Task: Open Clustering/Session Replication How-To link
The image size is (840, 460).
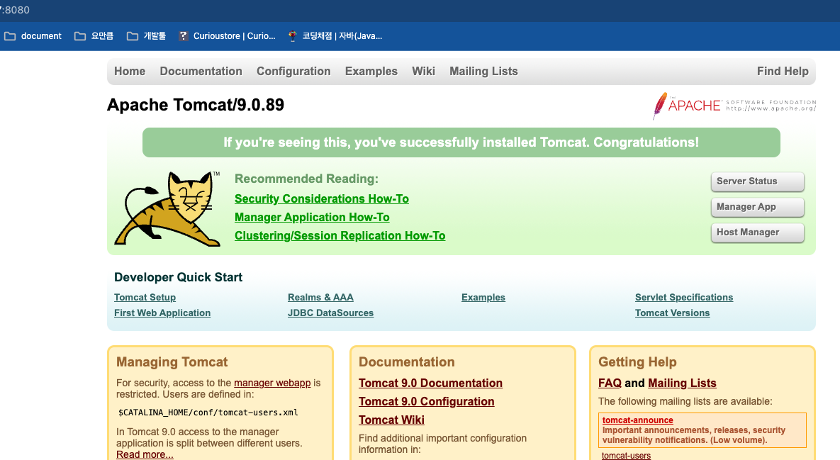Action: click(340, 235)
